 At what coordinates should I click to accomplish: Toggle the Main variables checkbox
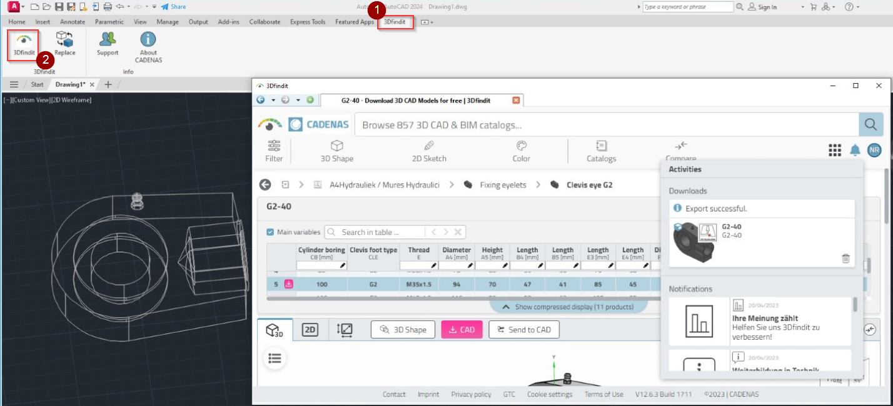pos(270,232)
